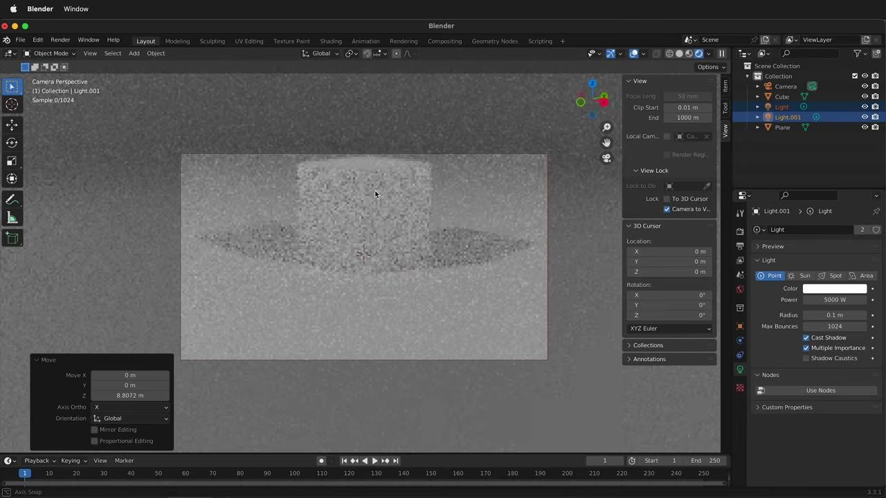
Task: Switch to Item sidebar tab
Action: 725,86
